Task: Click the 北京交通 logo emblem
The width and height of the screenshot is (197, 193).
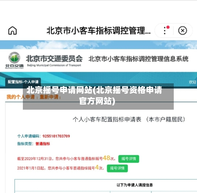Action: pyautogui.click(x=14, y=60)
